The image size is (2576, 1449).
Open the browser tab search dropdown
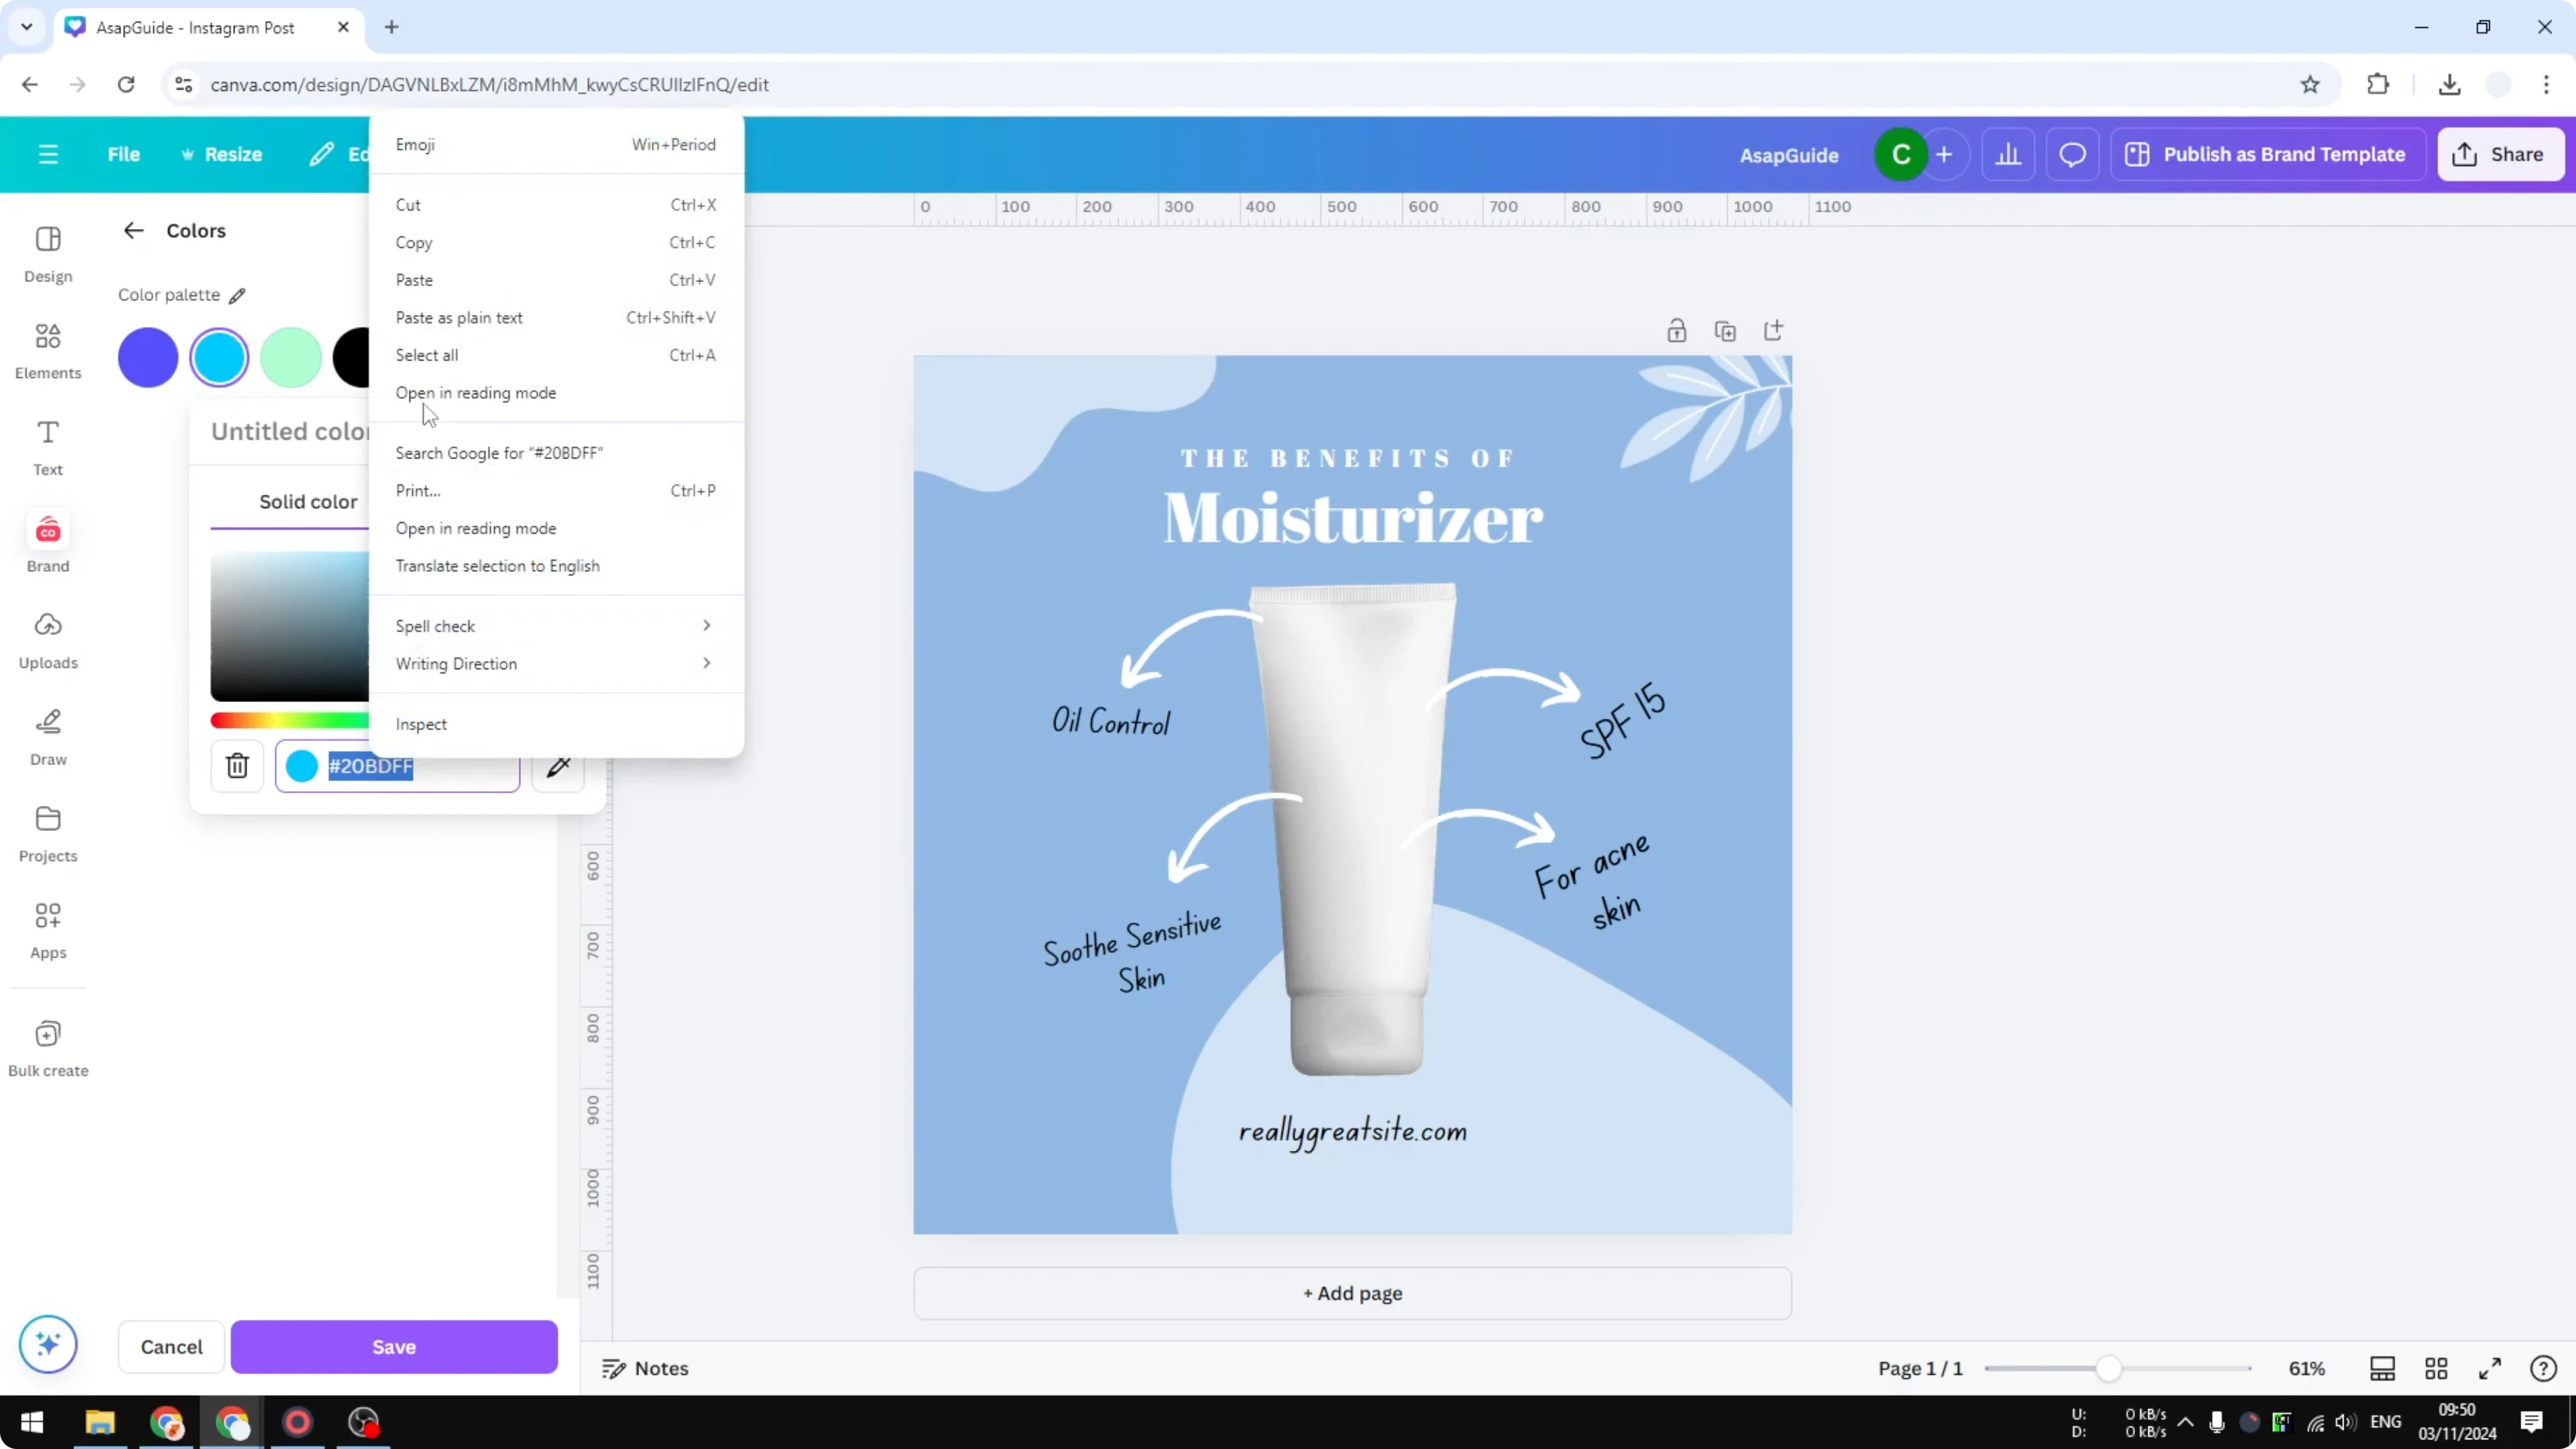[x=26, y=27]
